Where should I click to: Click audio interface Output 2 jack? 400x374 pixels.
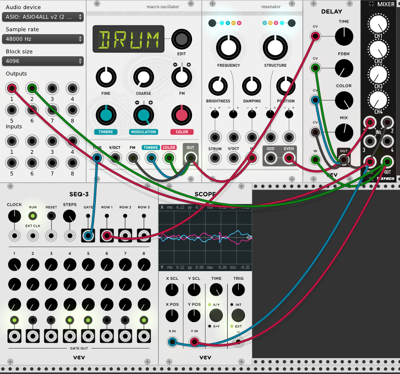[x=32, y=88]
